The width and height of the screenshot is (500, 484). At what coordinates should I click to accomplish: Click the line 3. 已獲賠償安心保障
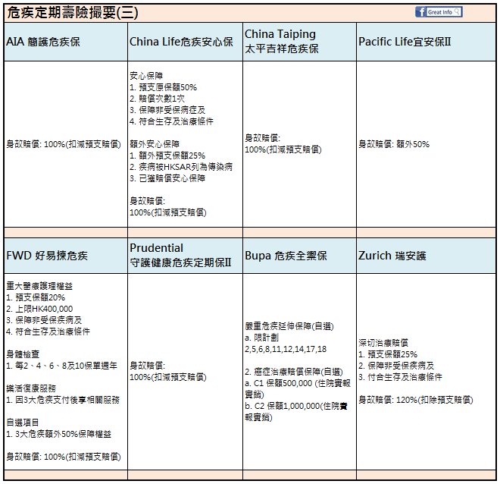[x=167, y=178]
